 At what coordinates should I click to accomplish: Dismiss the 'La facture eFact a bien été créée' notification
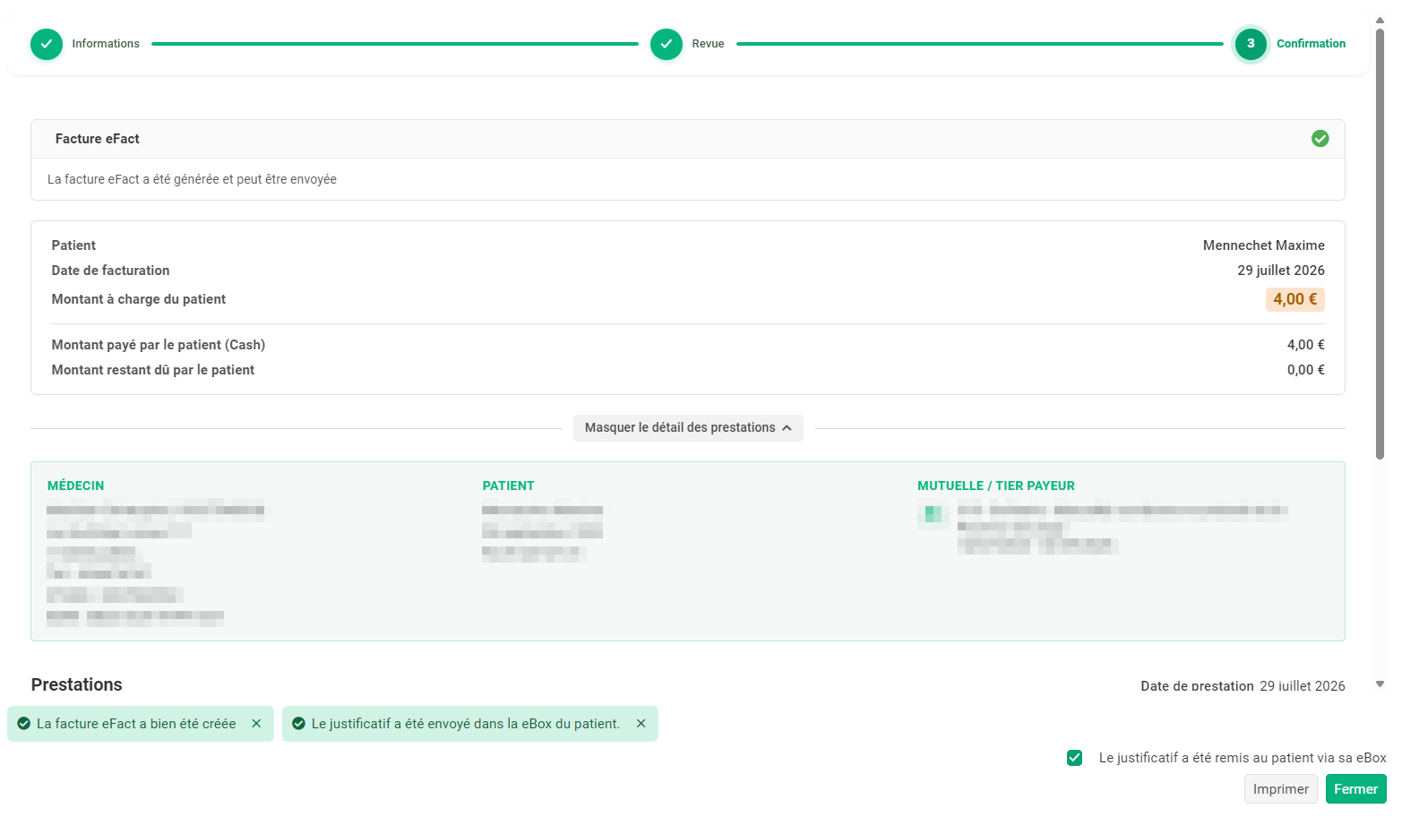tap(256, 724)
